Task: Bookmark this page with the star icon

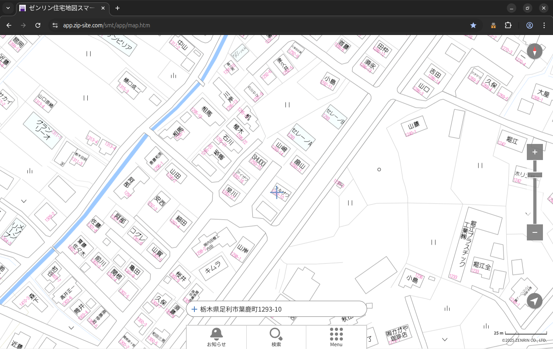Action: point(473,25)
